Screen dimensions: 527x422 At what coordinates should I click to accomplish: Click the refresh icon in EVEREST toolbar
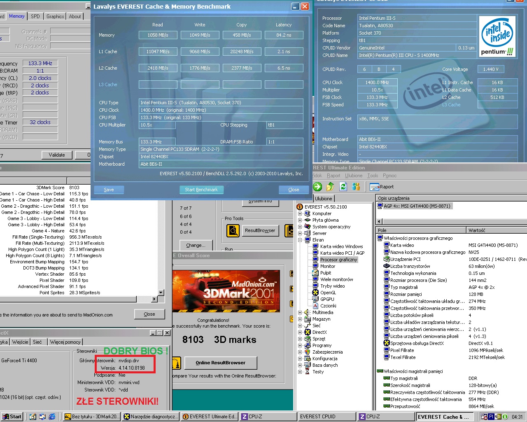[x=343, y=187]
